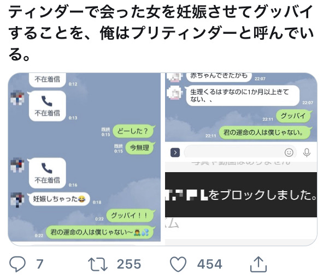The width and height of the screenshot is (335, 280).
Task: Expand chat options chevron beside input
Action: [175, 153]
